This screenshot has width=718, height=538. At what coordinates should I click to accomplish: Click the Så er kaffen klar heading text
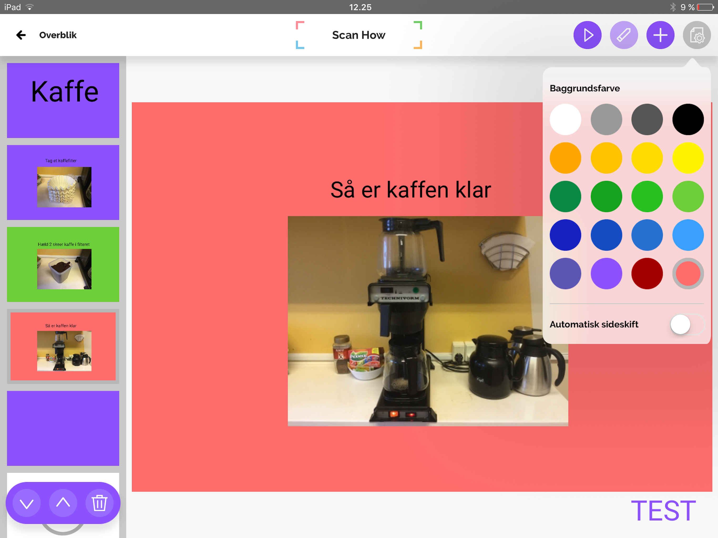click(x=411, y=190)
